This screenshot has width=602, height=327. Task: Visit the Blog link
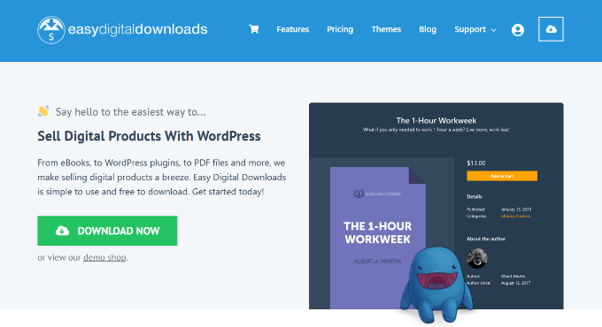(x=428, y=29)
